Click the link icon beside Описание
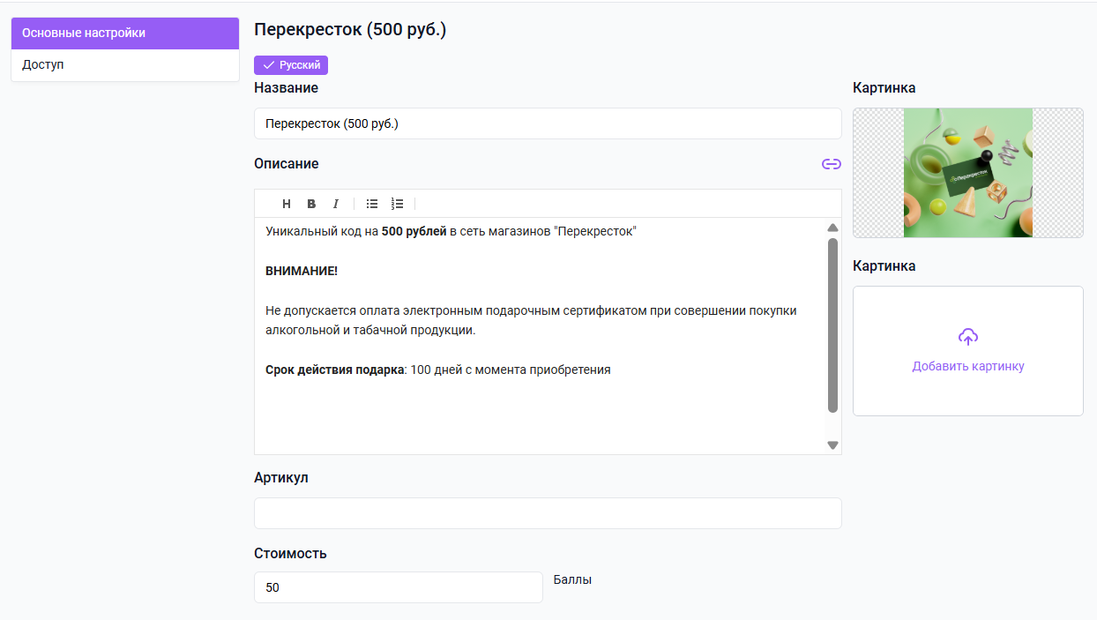Viewport: 1097px width, 620px height. [831, 164]
